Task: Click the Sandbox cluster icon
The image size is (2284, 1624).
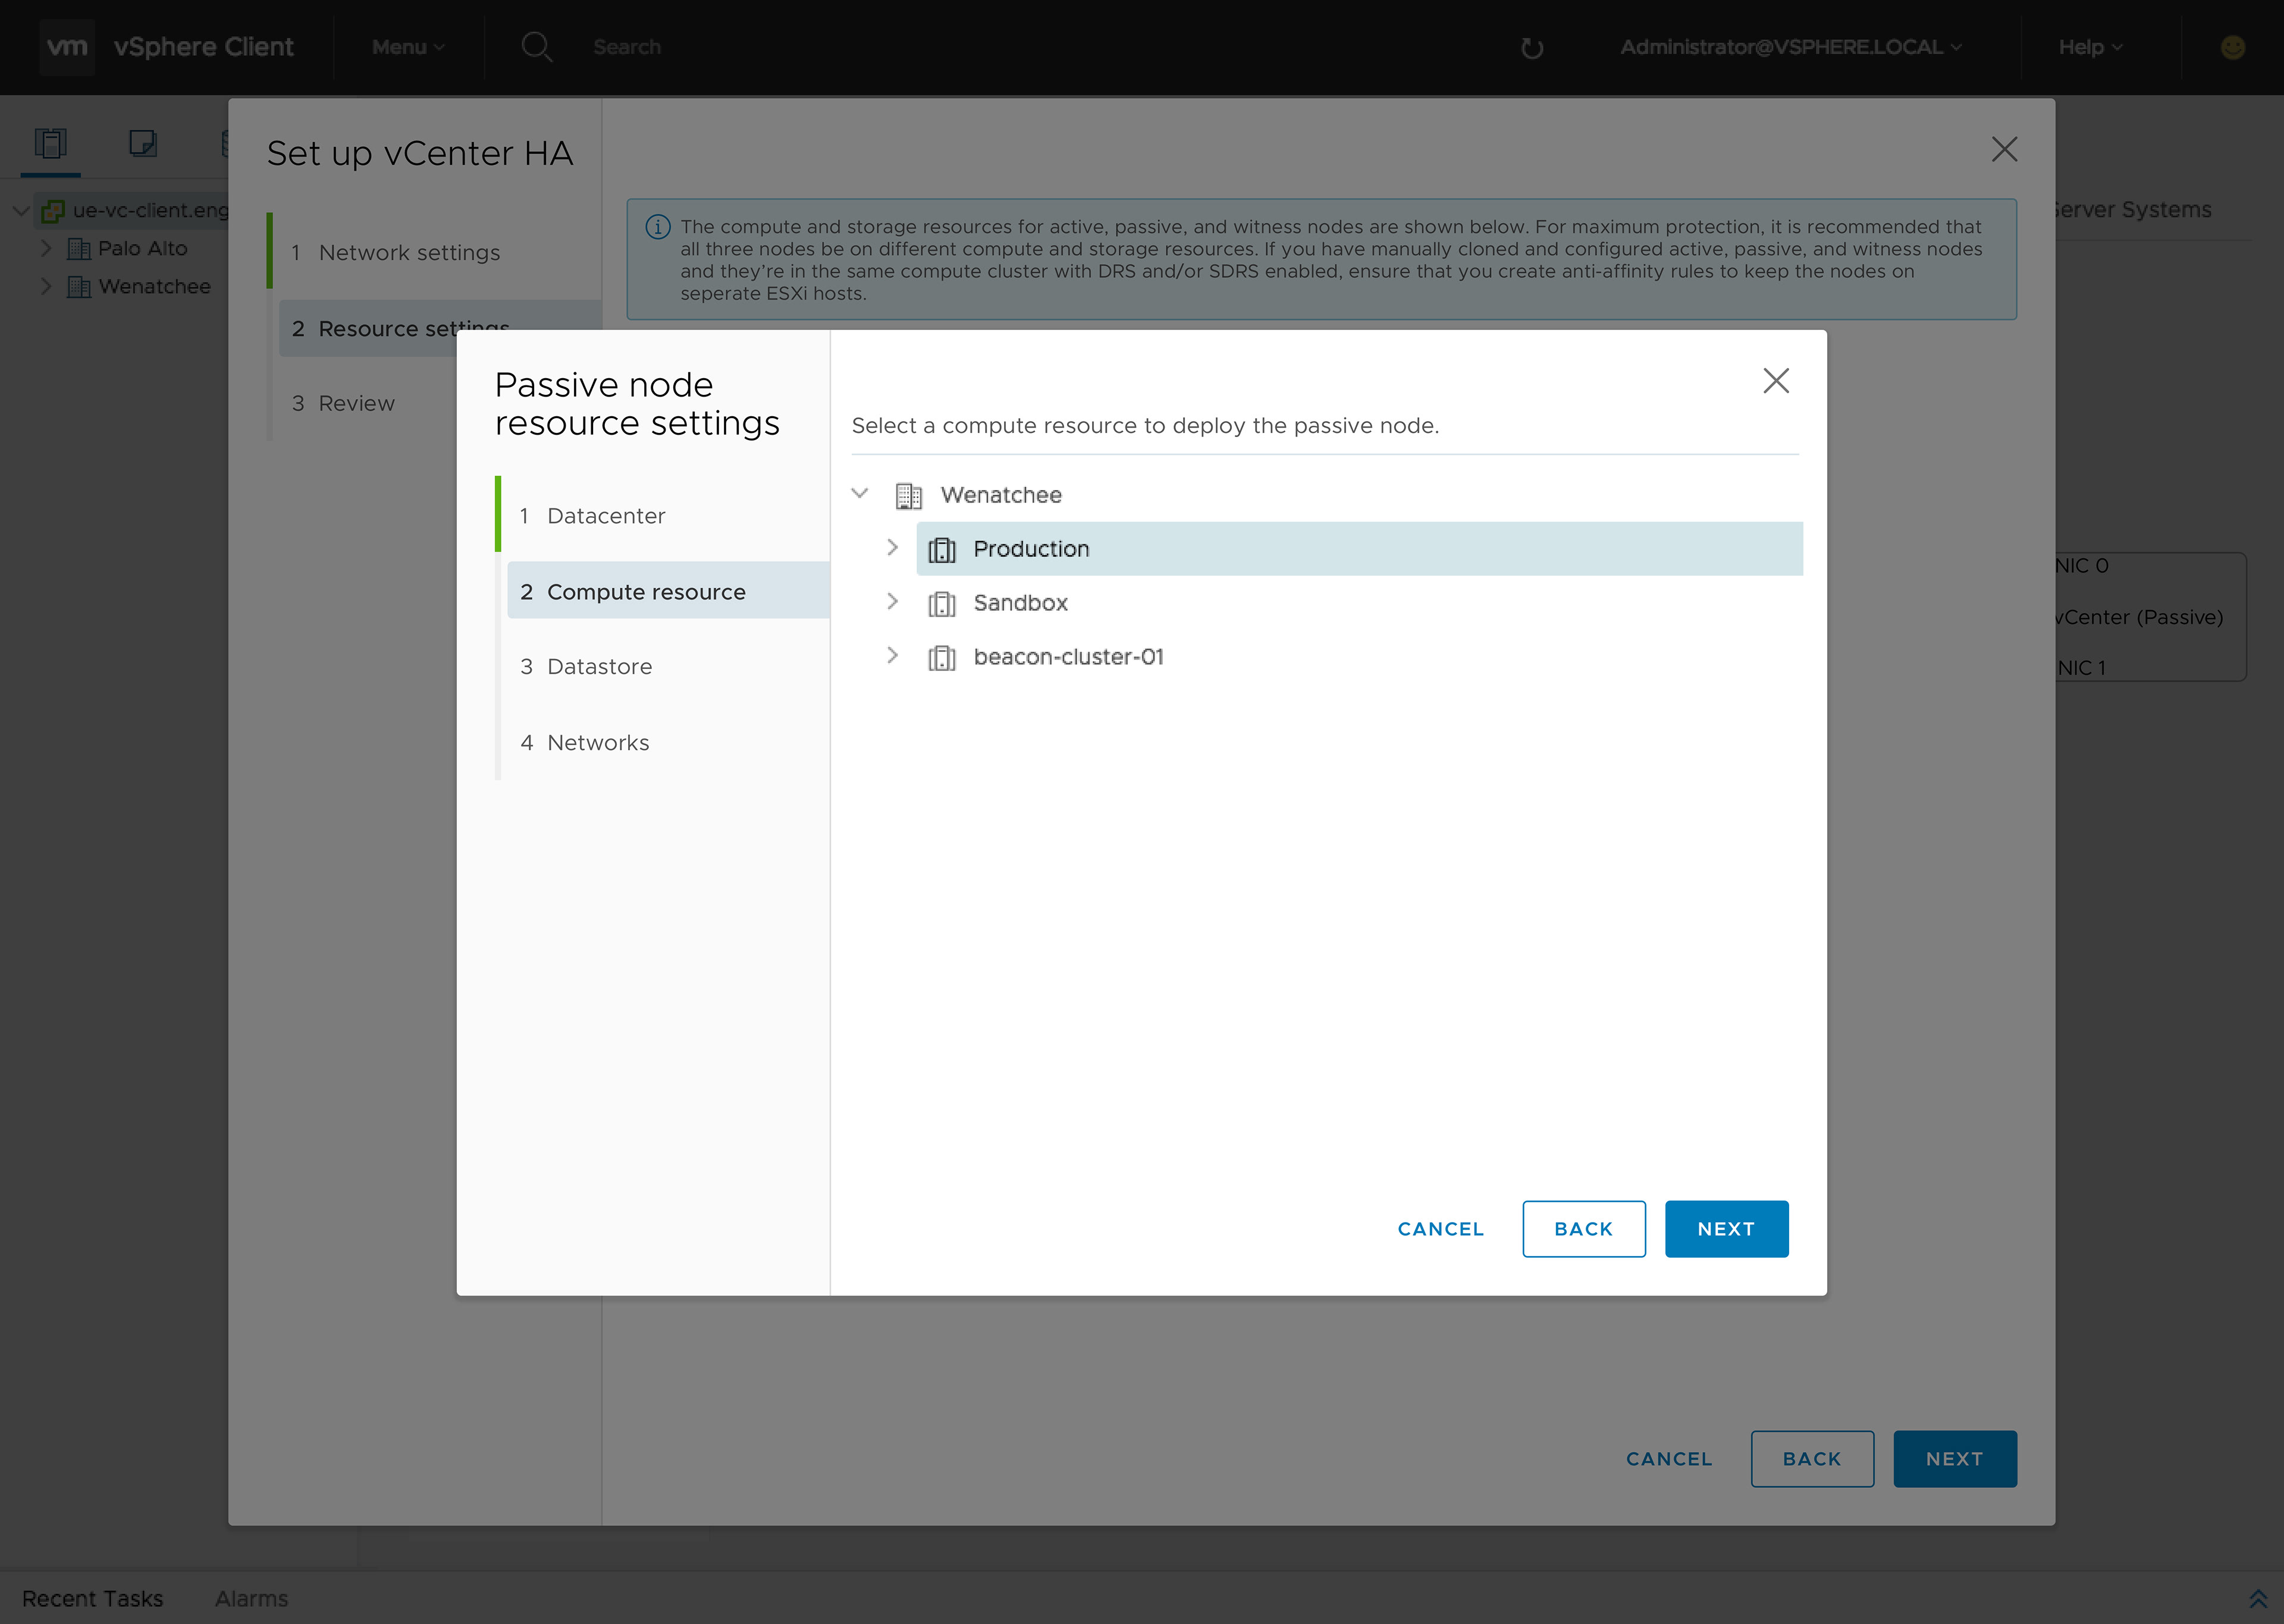Action: [x=942, y=603]
